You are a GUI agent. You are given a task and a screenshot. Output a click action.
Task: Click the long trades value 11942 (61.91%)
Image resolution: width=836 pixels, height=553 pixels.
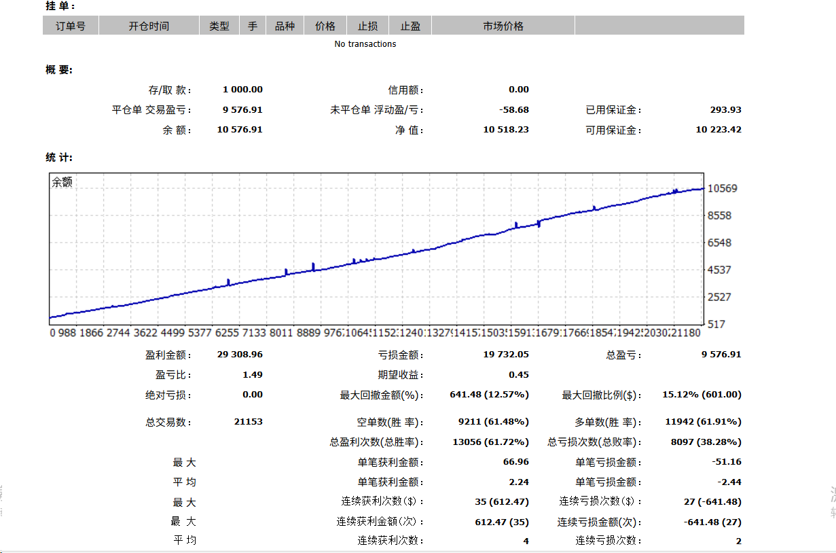pyautogui.click(x=703, y=422)
